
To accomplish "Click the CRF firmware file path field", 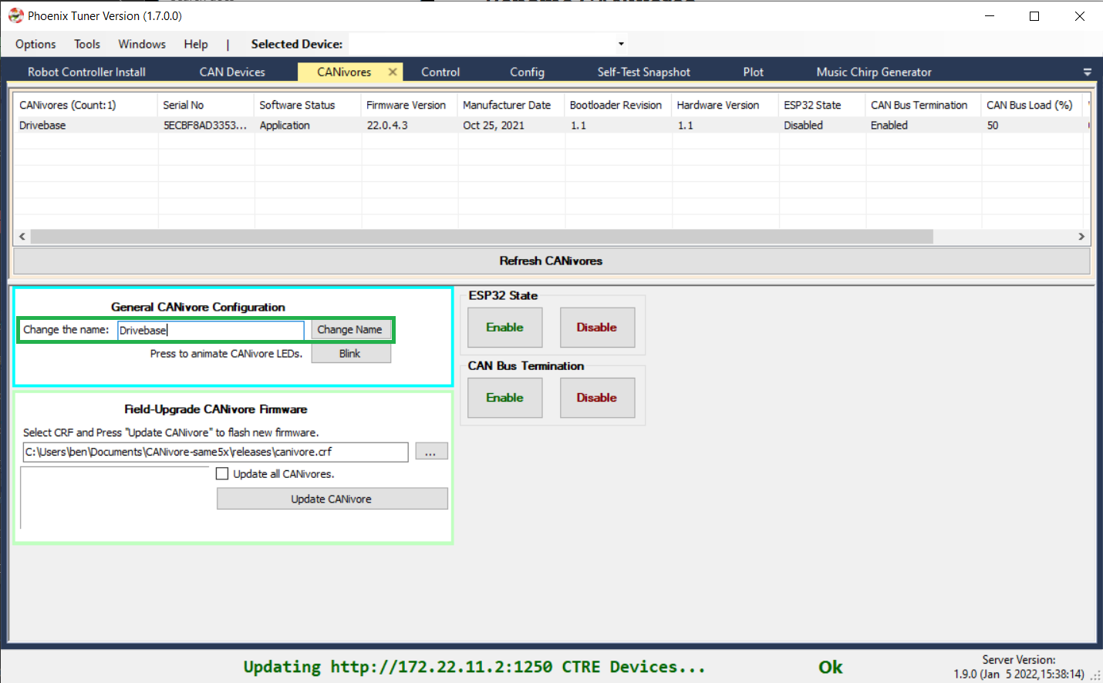I will pos(215,452).
